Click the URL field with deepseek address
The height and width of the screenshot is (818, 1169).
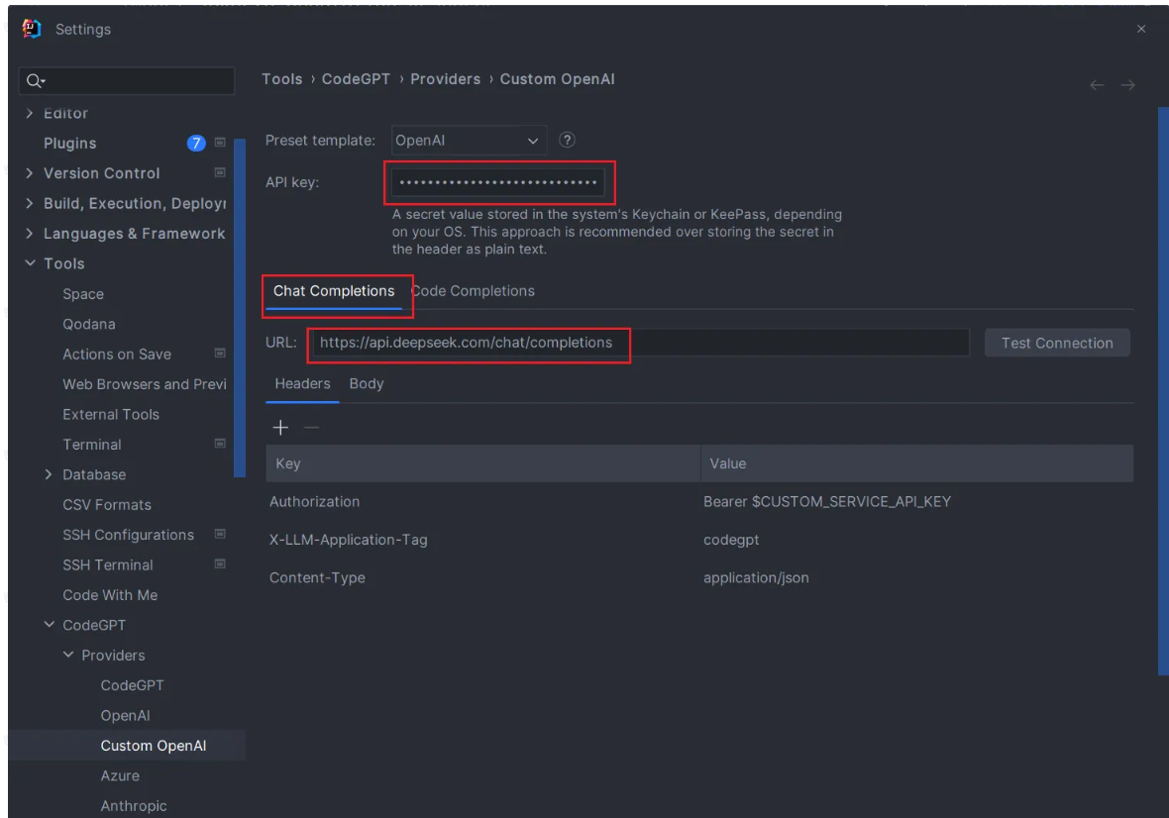(x=640, y=343)
